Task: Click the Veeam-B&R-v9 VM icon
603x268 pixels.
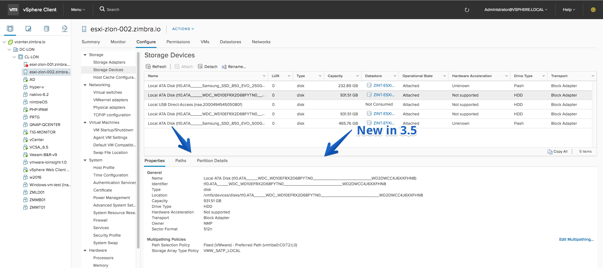Action: 25,155
